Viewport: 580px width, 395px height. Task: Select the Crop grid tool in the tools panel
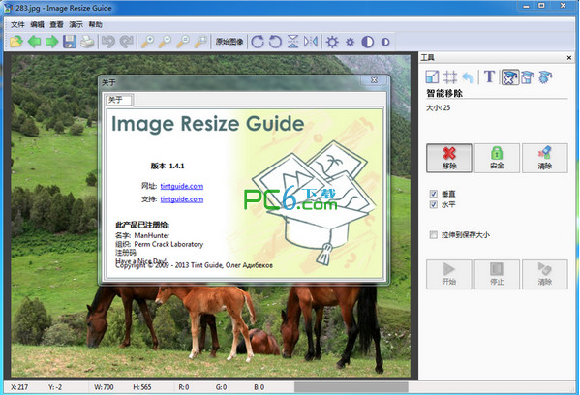(450, 76)
